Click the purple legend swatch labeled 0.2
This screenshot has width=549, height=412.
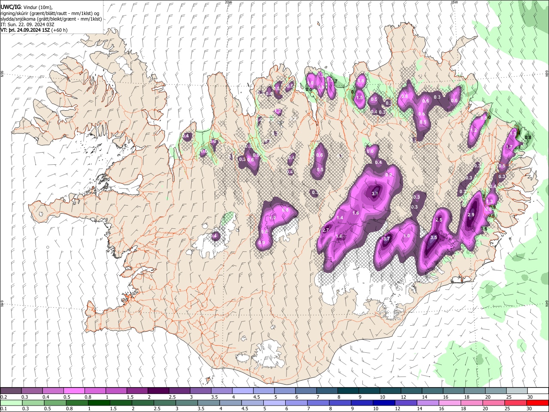tap(11, 391)
